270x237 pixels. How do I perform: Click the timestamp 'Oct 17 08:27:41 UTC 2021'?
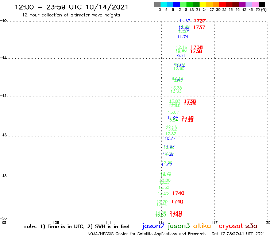click(x=238, y=234)
